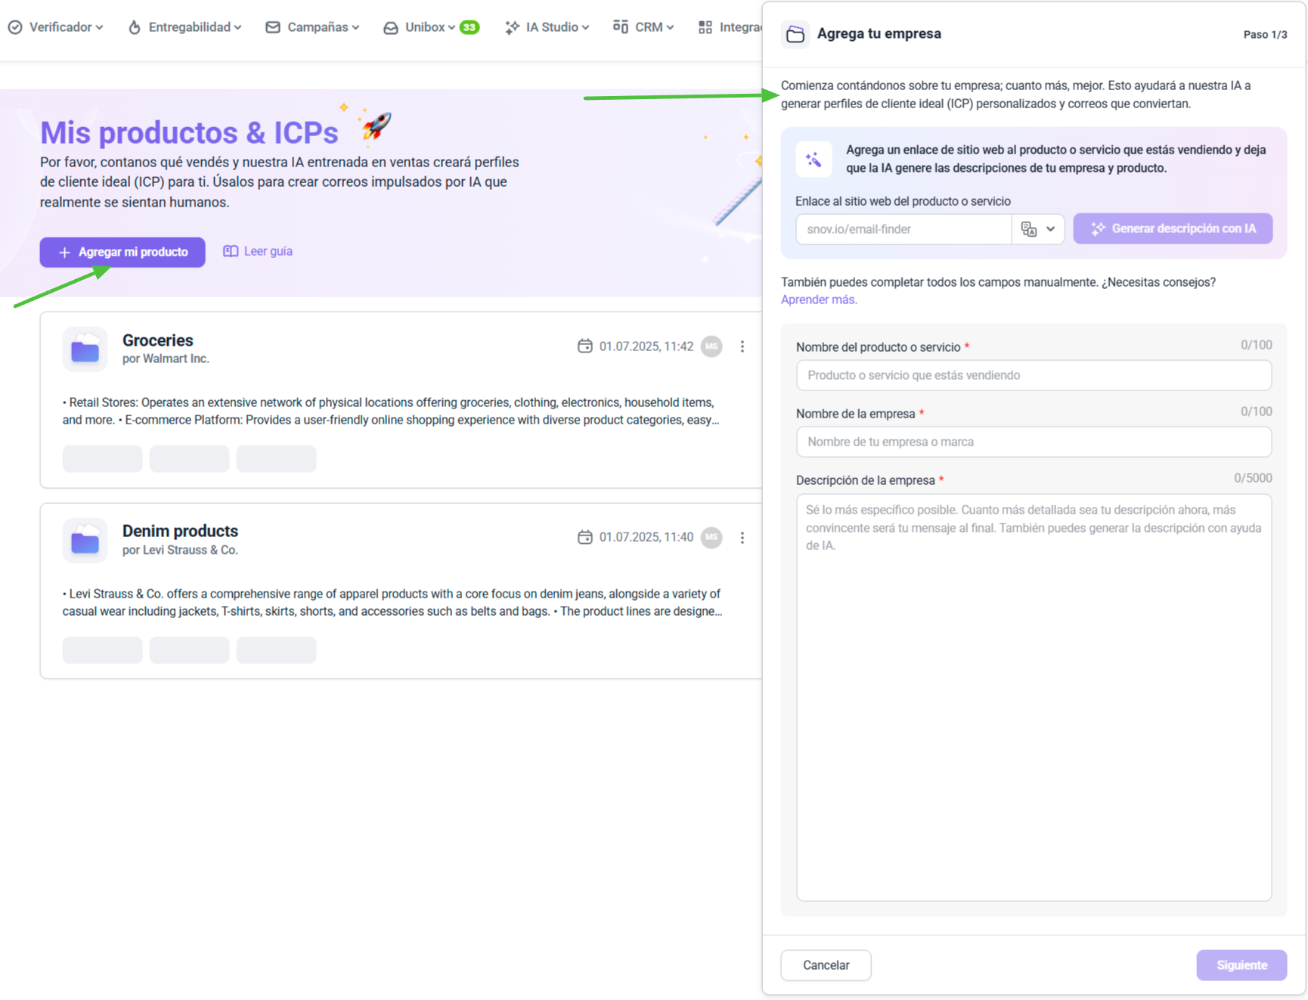Click the Campañas envelope icon

click(273, 27)
